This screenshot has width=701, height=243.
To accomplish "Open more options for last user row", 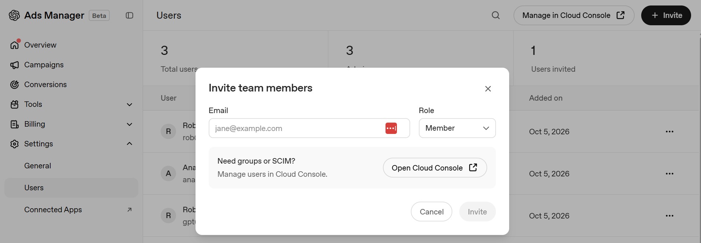I will tap(669, 216).
